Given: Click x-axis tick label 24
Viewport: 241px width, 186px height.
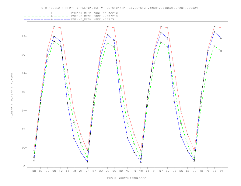Looking at the screenshot, I should click(x=87, y=171).
